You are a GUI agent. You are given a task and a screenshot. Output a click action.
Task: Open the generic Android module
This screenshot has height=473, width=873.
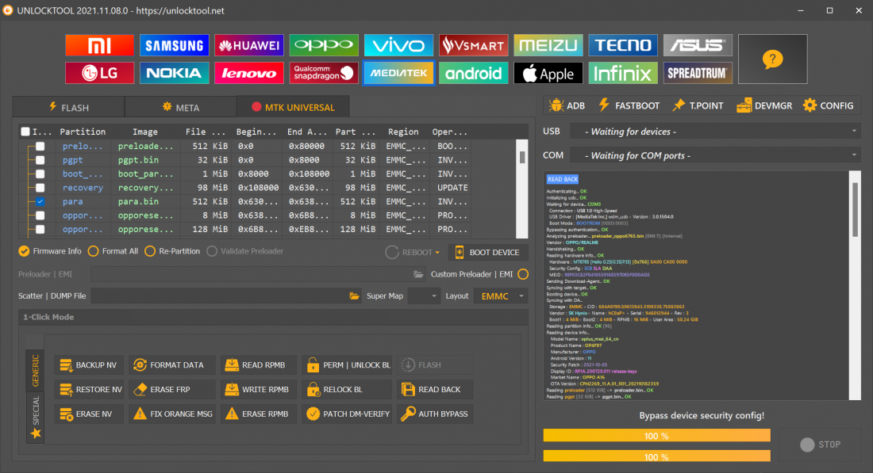[473, 73]
